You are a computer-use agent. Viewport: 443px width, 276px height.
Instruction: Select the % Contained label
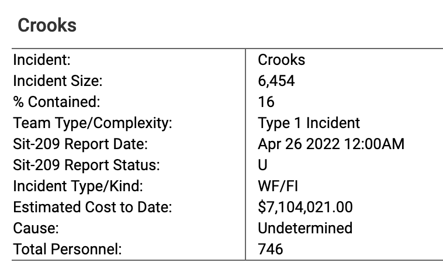pos(57,102)
